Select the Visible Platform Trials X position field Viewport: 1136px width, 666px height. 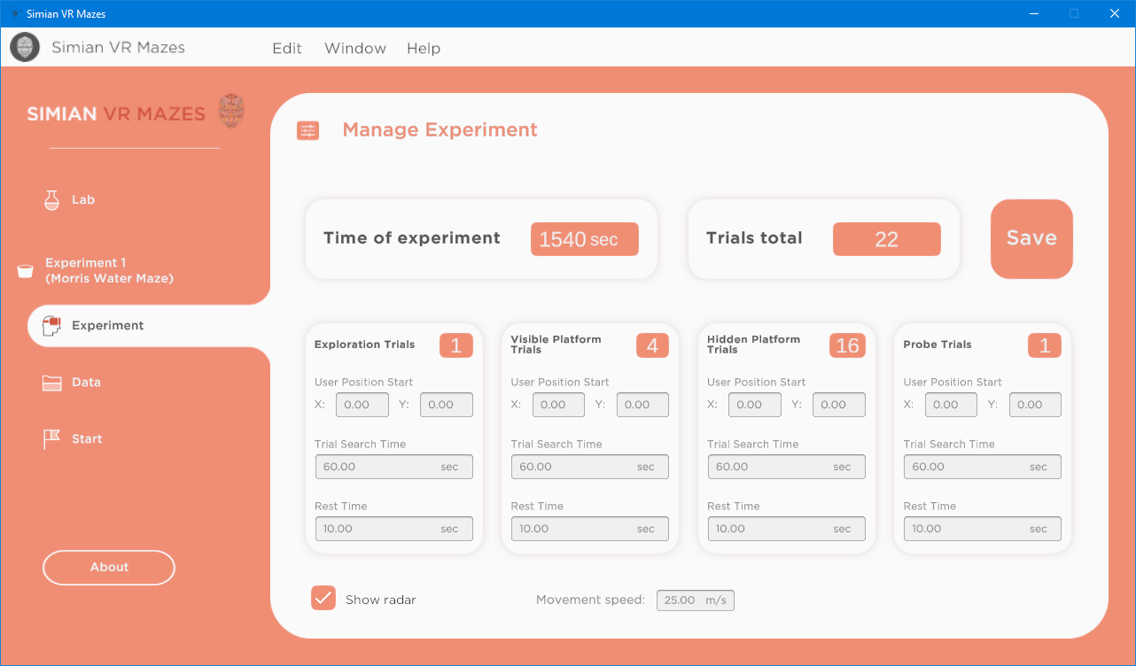(558, 405)
